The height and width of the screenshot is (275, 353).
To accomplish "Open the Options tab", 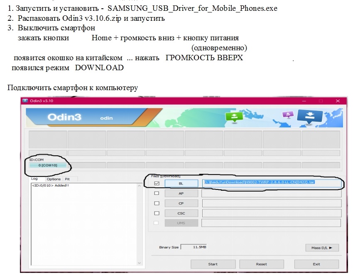I will point(54,179).
